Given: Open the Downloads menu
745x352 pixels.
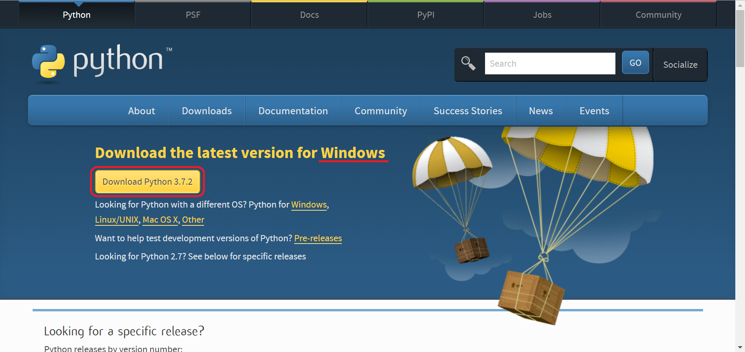Looking at the screenshot, I should [206, 111].
